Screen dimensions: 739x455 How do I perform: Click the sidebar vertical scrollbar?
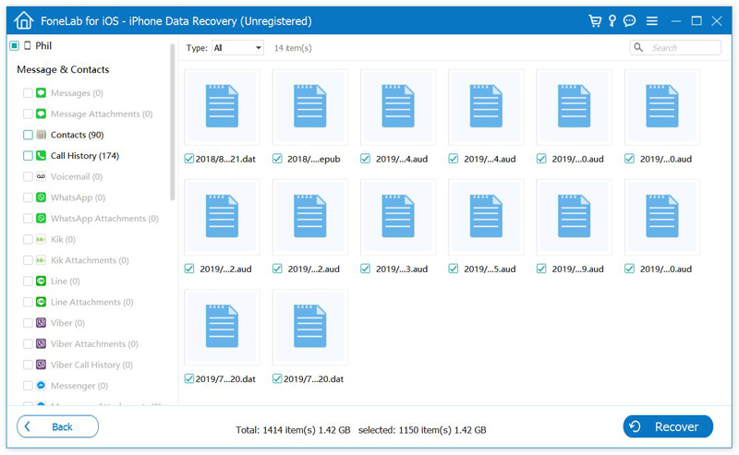[173, 122]
